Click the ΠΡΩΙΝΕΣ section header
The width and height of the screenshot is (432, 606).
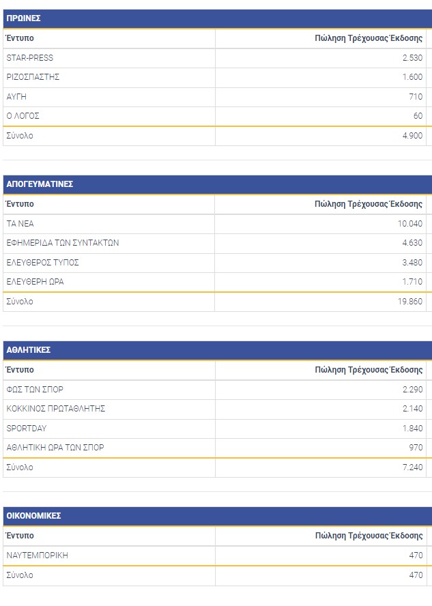click(x=24, y=19)
